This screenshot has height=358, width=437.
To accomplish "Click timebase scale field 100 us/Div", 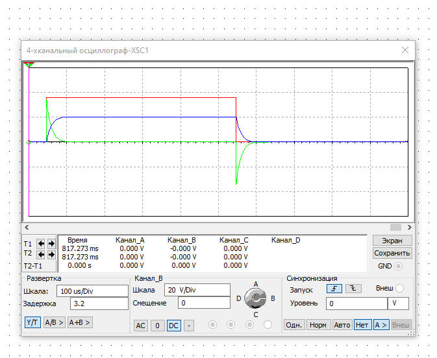I will coord(92,291).
